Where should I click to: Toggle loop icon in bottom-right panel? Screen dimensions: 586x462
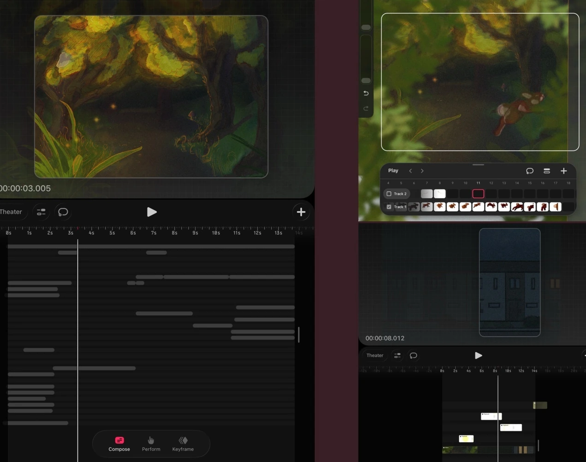tap(414, 355)
